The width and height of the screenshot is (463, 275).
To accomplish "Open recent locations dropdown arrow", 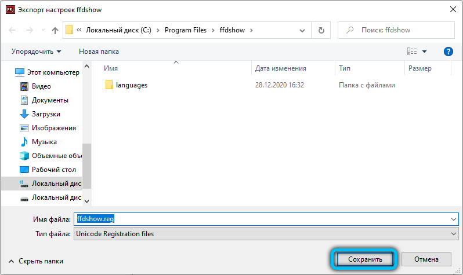I will (x=43, y=30).
